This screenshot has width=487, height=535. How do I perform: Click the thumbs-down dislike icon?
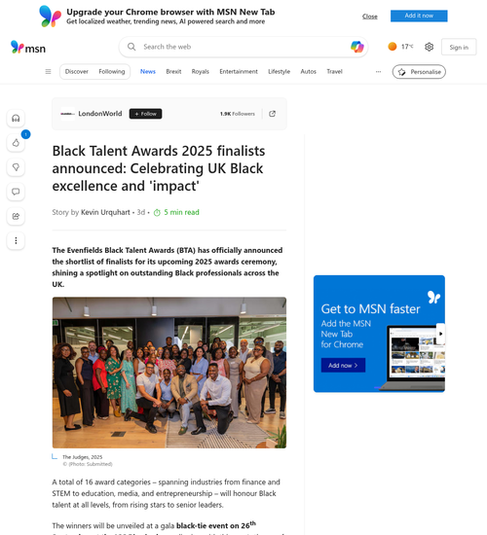[x=16, y=167]
